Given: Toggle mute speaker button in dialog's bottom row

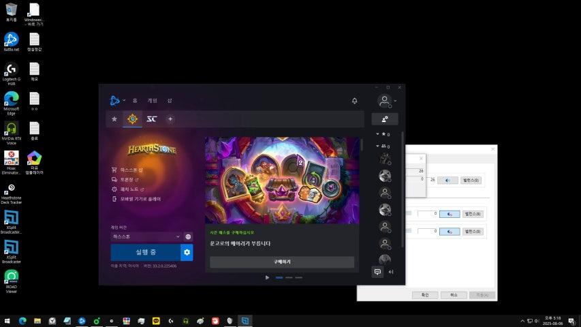Looking at the screenshot, I should pyautogui.click(x=450, y=232).
